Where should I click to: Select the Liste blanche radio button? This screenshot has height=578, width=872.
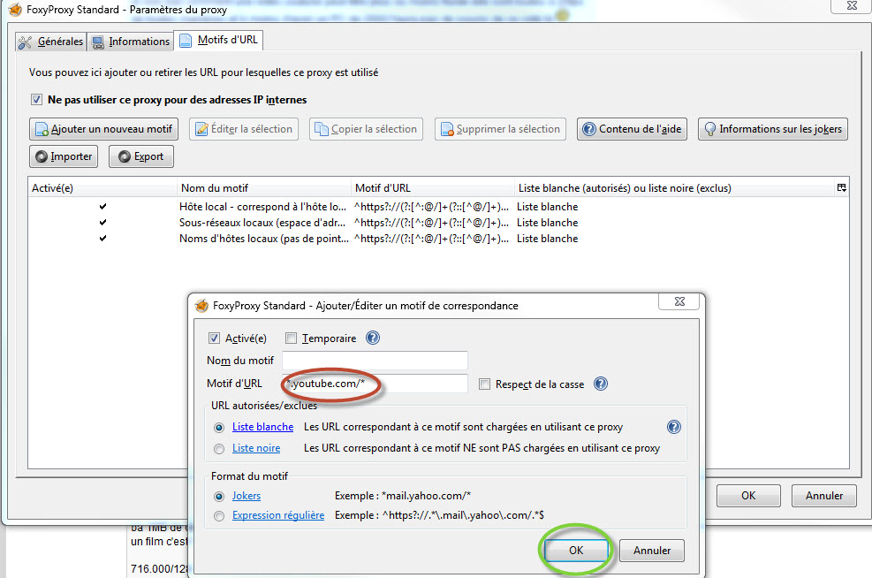(219, 428)
